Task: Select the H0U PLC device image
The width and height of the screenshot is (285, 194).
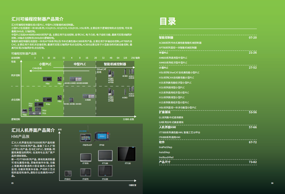Action: (25, 111)
